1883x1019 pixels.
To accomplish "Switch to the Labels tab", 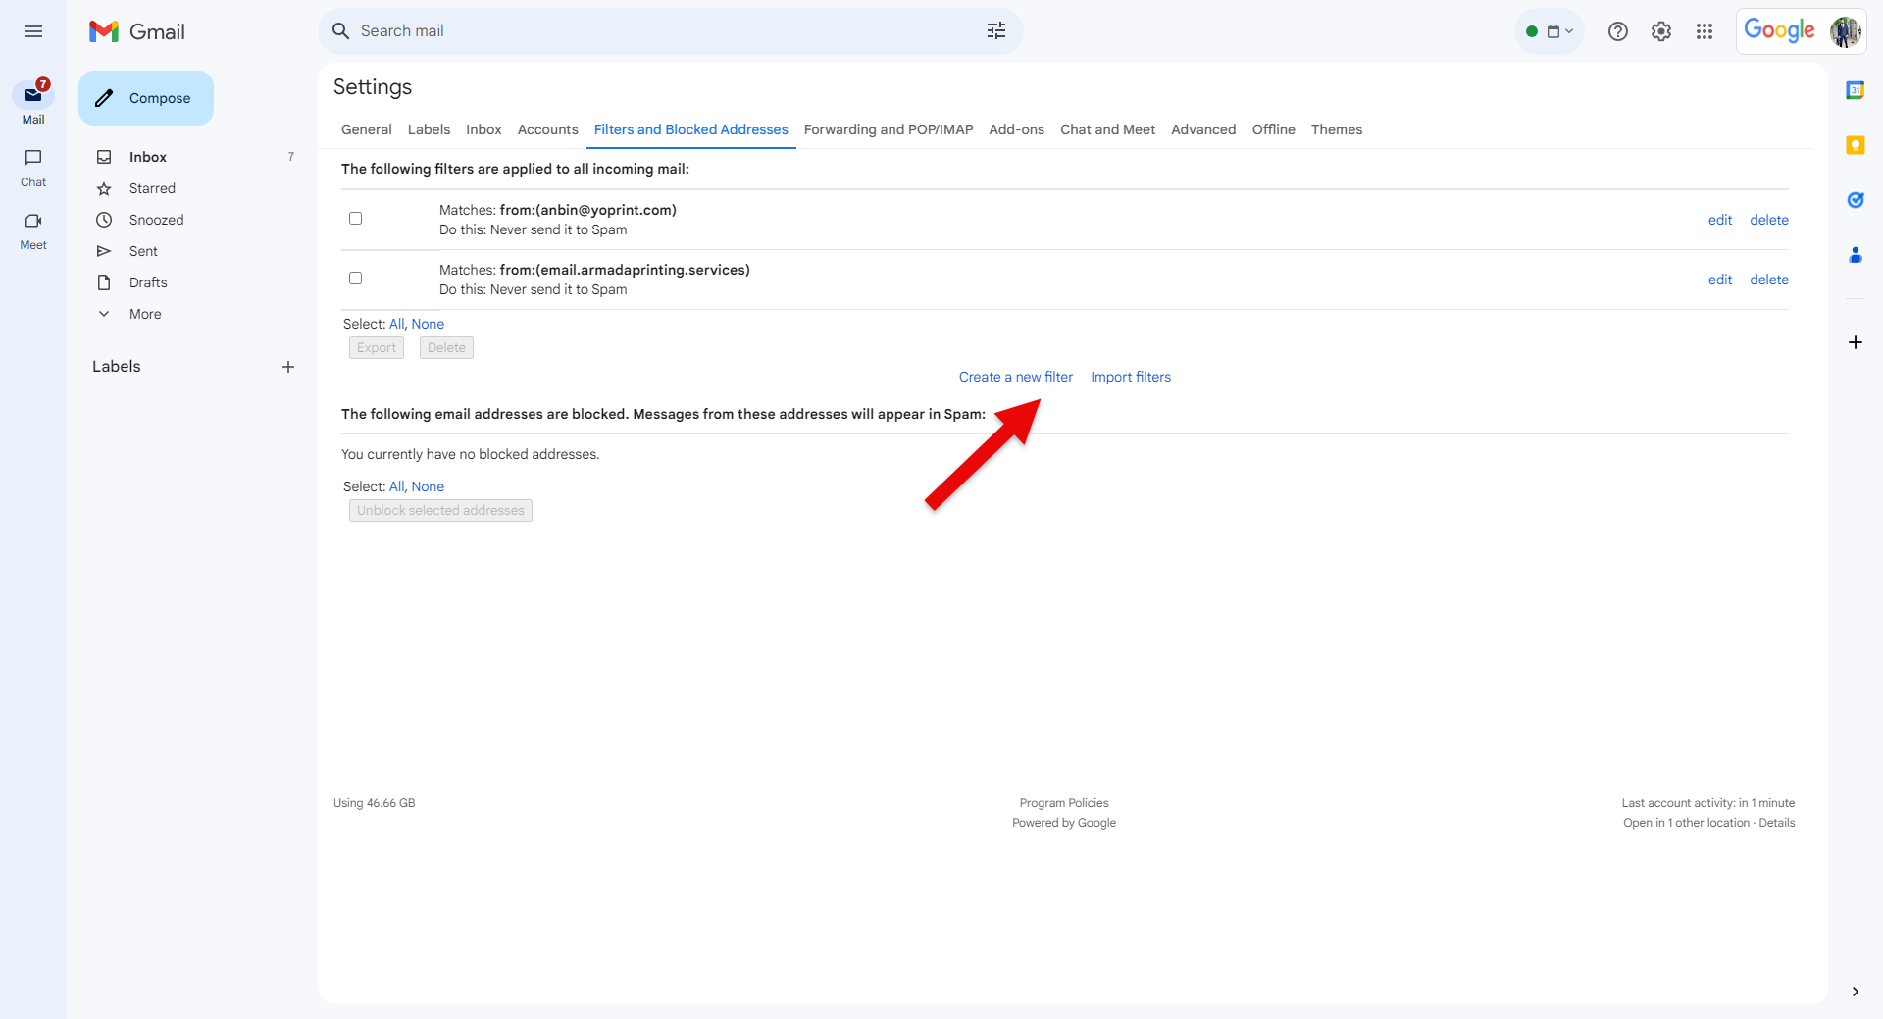I will pos(429,129).
